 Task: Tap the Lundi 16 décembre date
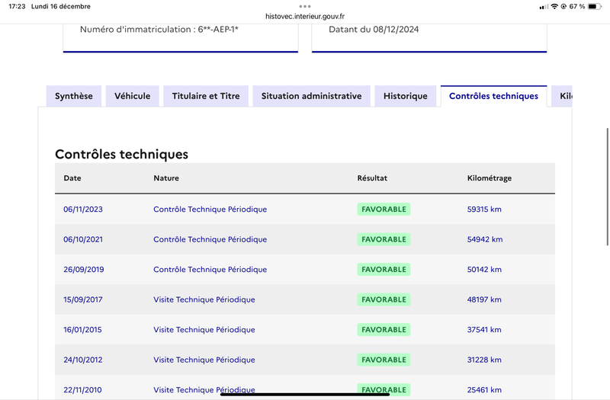click(61, 7)
